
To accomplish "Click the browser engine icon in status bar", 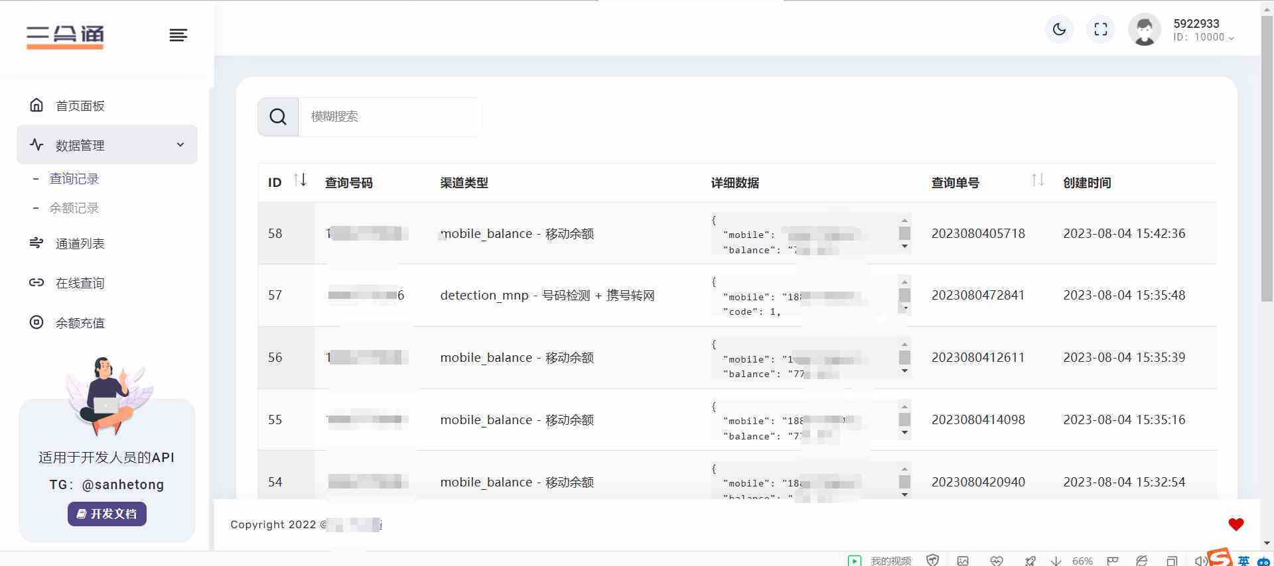I will 1142,561.
